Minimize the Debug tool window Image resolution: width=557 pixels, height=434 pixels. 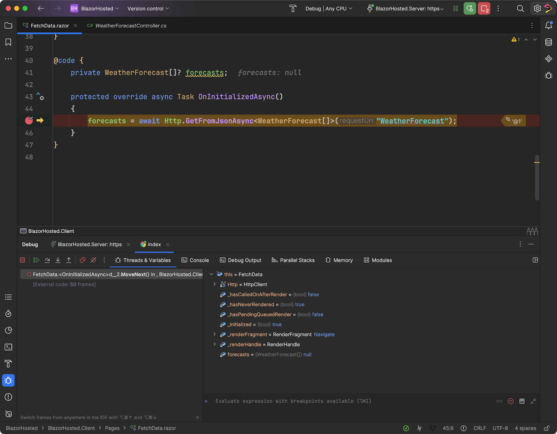(531, 244)
